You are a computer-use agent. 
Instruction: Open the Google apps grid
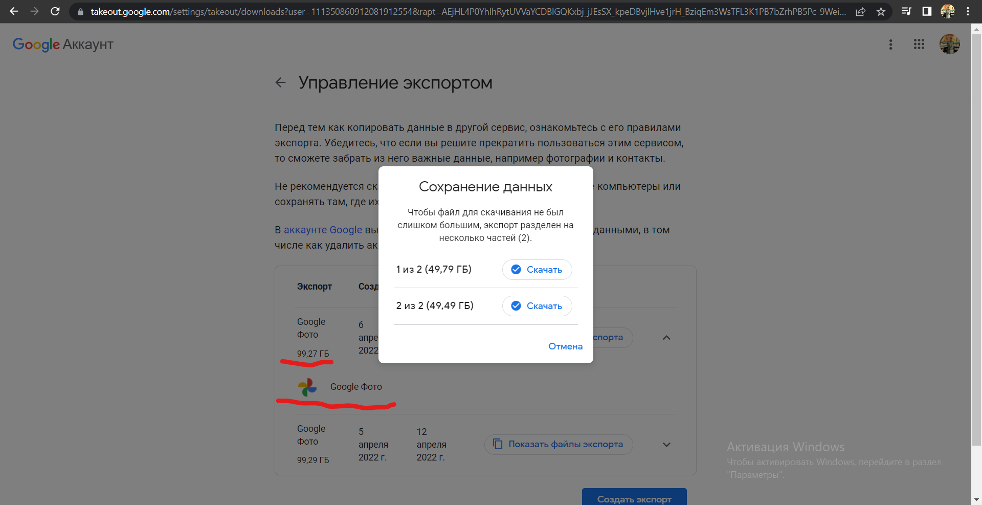coord(919,45)
